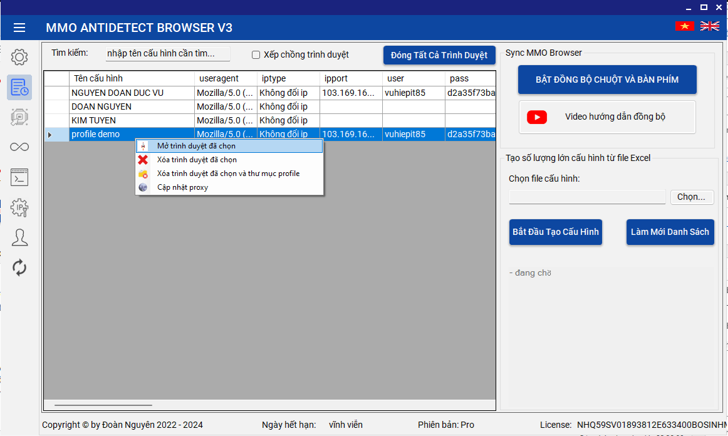728x436 pixels.
Task: Select the KIM TUYEN profile name
Action: pos(132,121)
